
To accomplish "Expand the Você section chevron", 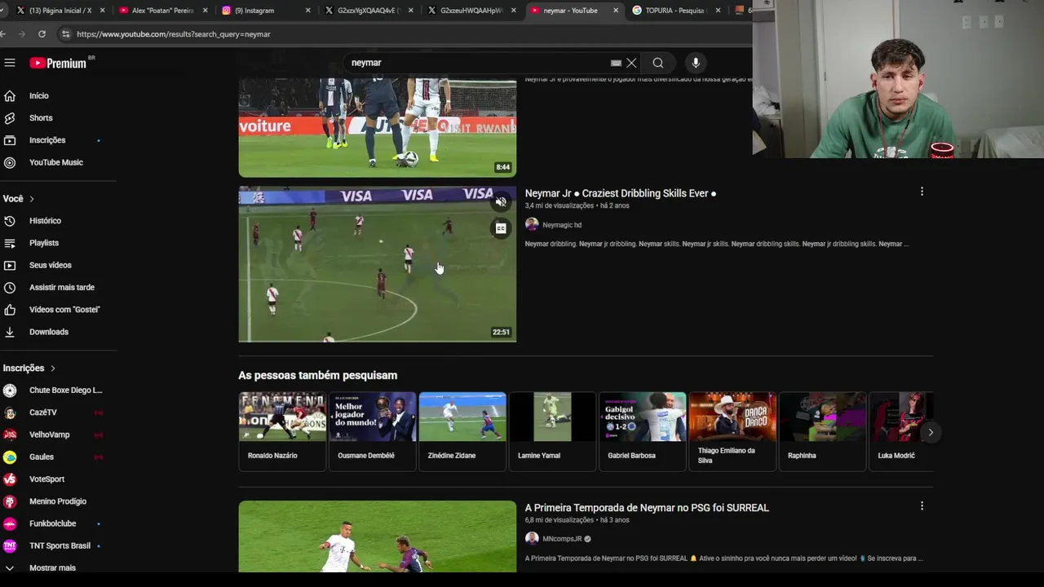I will pyautogui.click(x=32, y=199).
